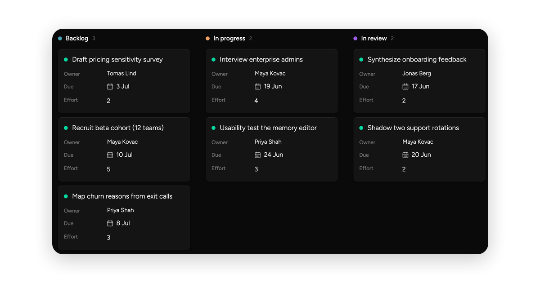Viewport: 540px width, 283px height.
Task: Open the Draft pricing sensitivity survey card
Action: coord(124,81)
